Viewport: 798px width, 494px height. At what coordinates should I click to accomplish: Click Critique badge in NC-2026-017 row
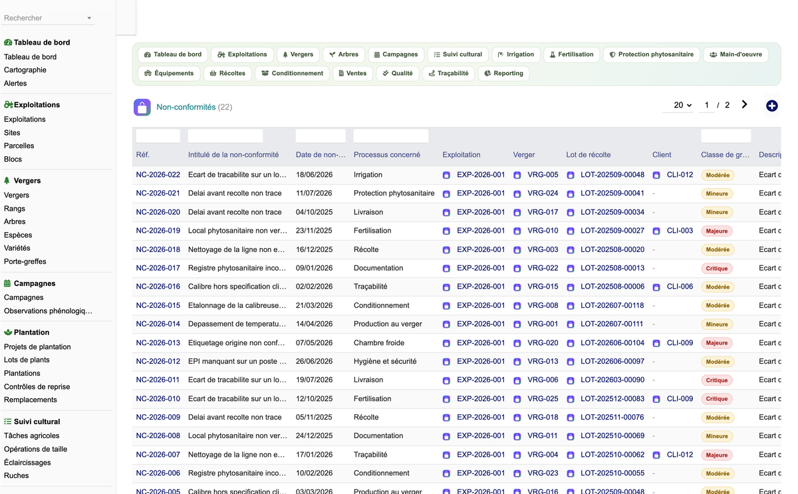click(717, 269)
